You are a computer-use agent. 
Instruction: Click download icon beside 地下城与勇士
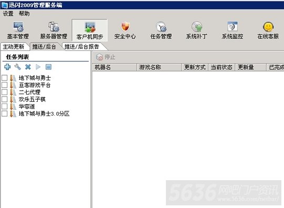13,78
